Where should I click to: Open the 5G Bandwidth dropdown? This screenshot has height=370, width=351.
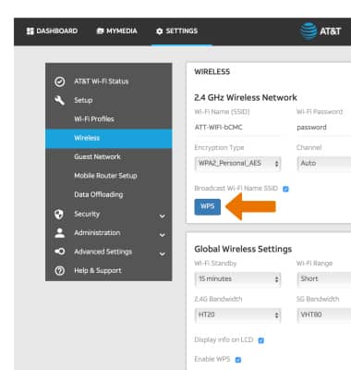tap(324, 315)
